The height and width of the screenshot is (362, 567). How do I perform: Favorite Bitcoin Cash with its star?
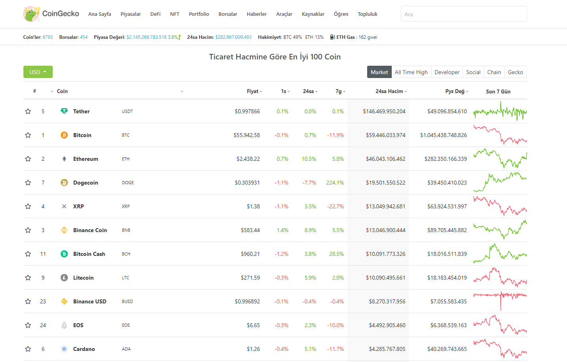click(28, 254)
